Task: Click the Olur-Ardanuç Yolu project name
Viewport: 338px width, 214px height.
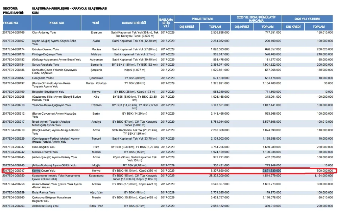Action: 44,32
